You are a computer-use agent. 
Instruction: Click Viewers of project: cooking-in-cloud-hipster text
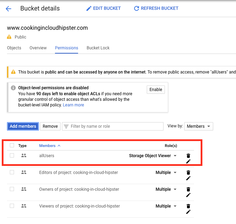coord(79,206)
